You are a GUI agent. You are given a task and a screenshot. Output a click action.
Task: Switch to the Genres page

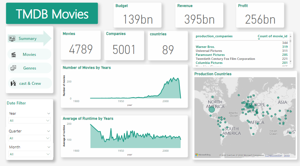29,68
